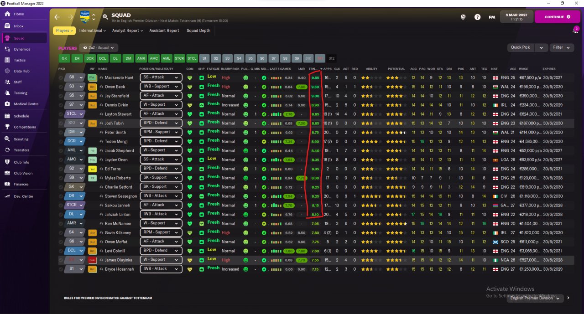Toggle pick checkbox for Layton Stewart

click(61, 114)
